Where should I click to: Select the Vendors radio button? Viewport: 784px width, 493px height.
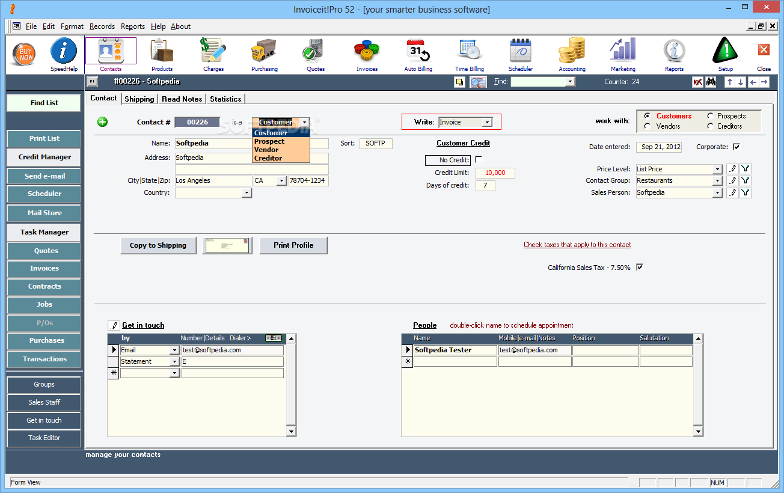pyautogui.click(x=647, y=126)
